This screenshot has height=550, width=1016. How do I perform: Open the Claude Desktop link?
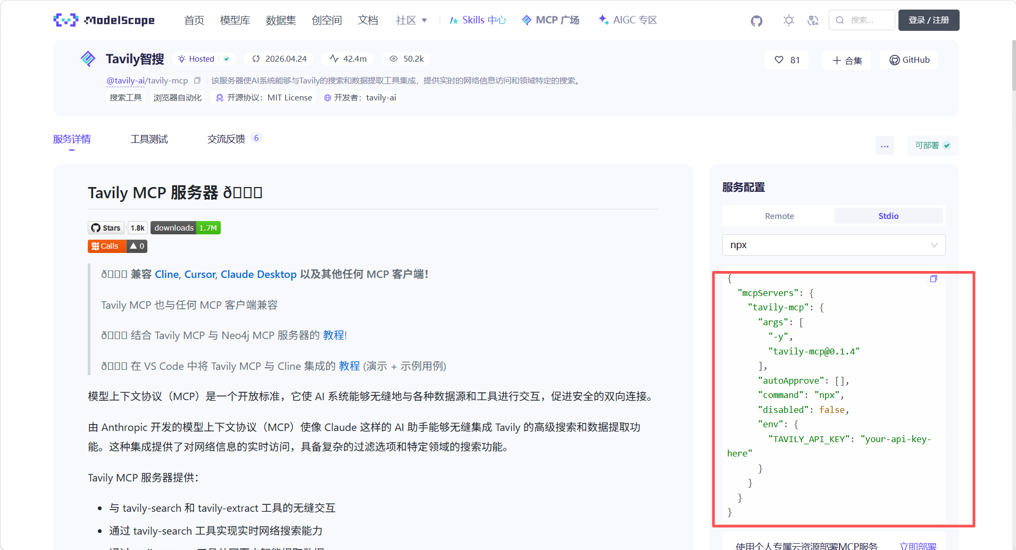(x=259, y=274)
